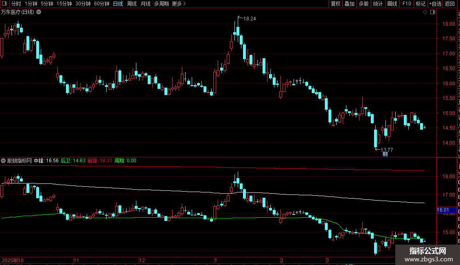This screenshot has width=460, height=265.
Task: Click the diamond icon in chart header
Action: 425,12
